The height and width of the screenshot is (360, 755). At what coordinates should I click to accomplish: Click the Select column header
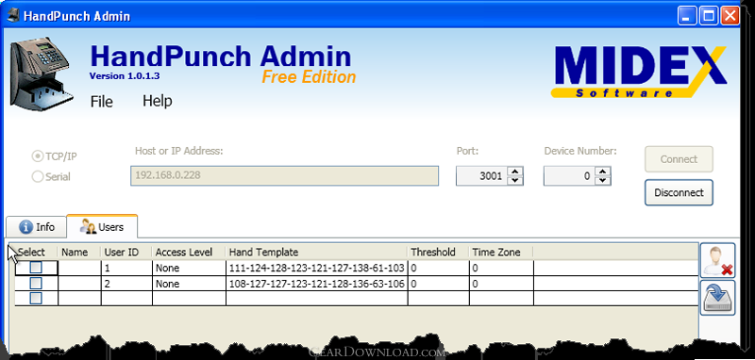[x=36, y=253]
